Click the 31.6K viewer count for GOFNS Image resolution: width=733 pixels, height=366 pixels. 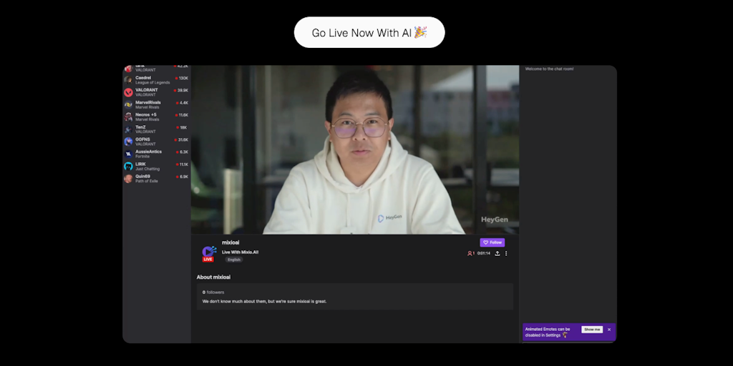183,139
